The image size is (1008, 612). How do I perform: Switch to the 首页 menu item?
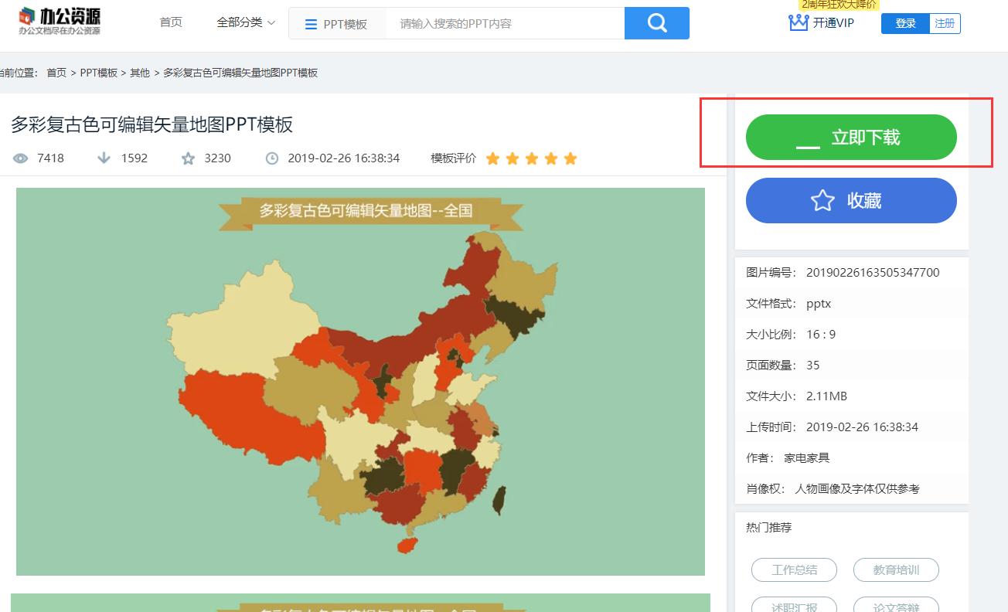[171, 23]
